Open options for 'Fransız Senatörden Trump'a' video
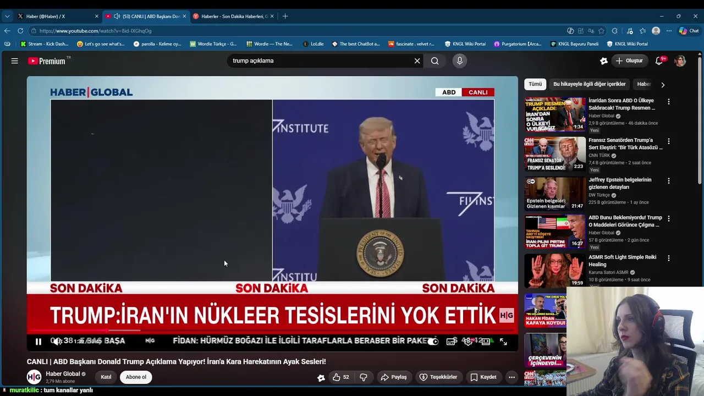Screen dimensions: 704x396 (x=669, y=141)
